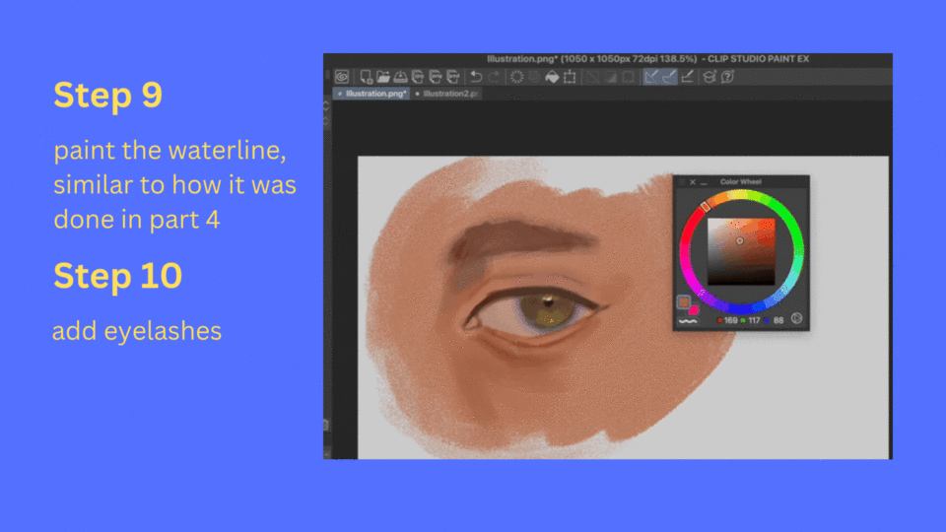
Task: Pick a color in the saturation square
Action: point(741,251)
